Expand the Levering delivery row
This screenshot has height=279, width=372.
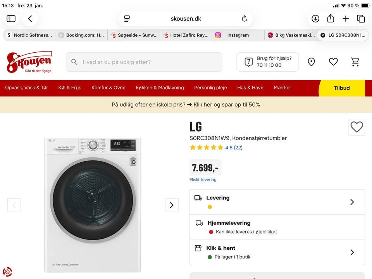coord(352,202)
